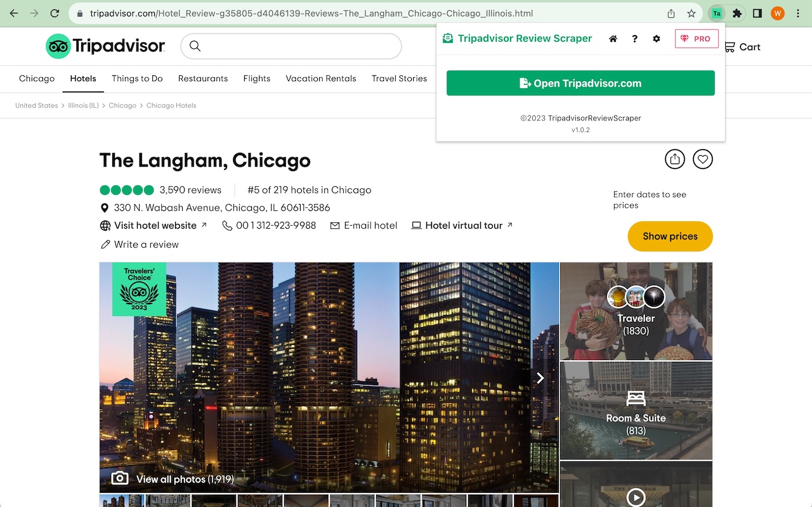Upgrade to PRO in the Review Scraper
Viewport: 812px width, 507px height.
tap(697, 38)
